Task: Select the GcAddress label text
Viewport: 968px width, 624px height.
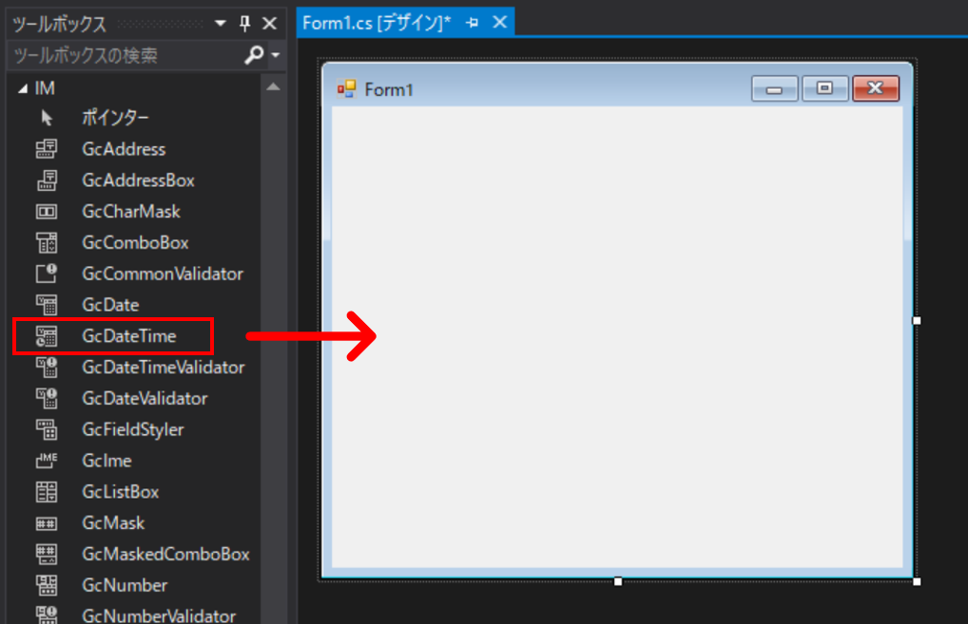Action: (x=124, y=149)
